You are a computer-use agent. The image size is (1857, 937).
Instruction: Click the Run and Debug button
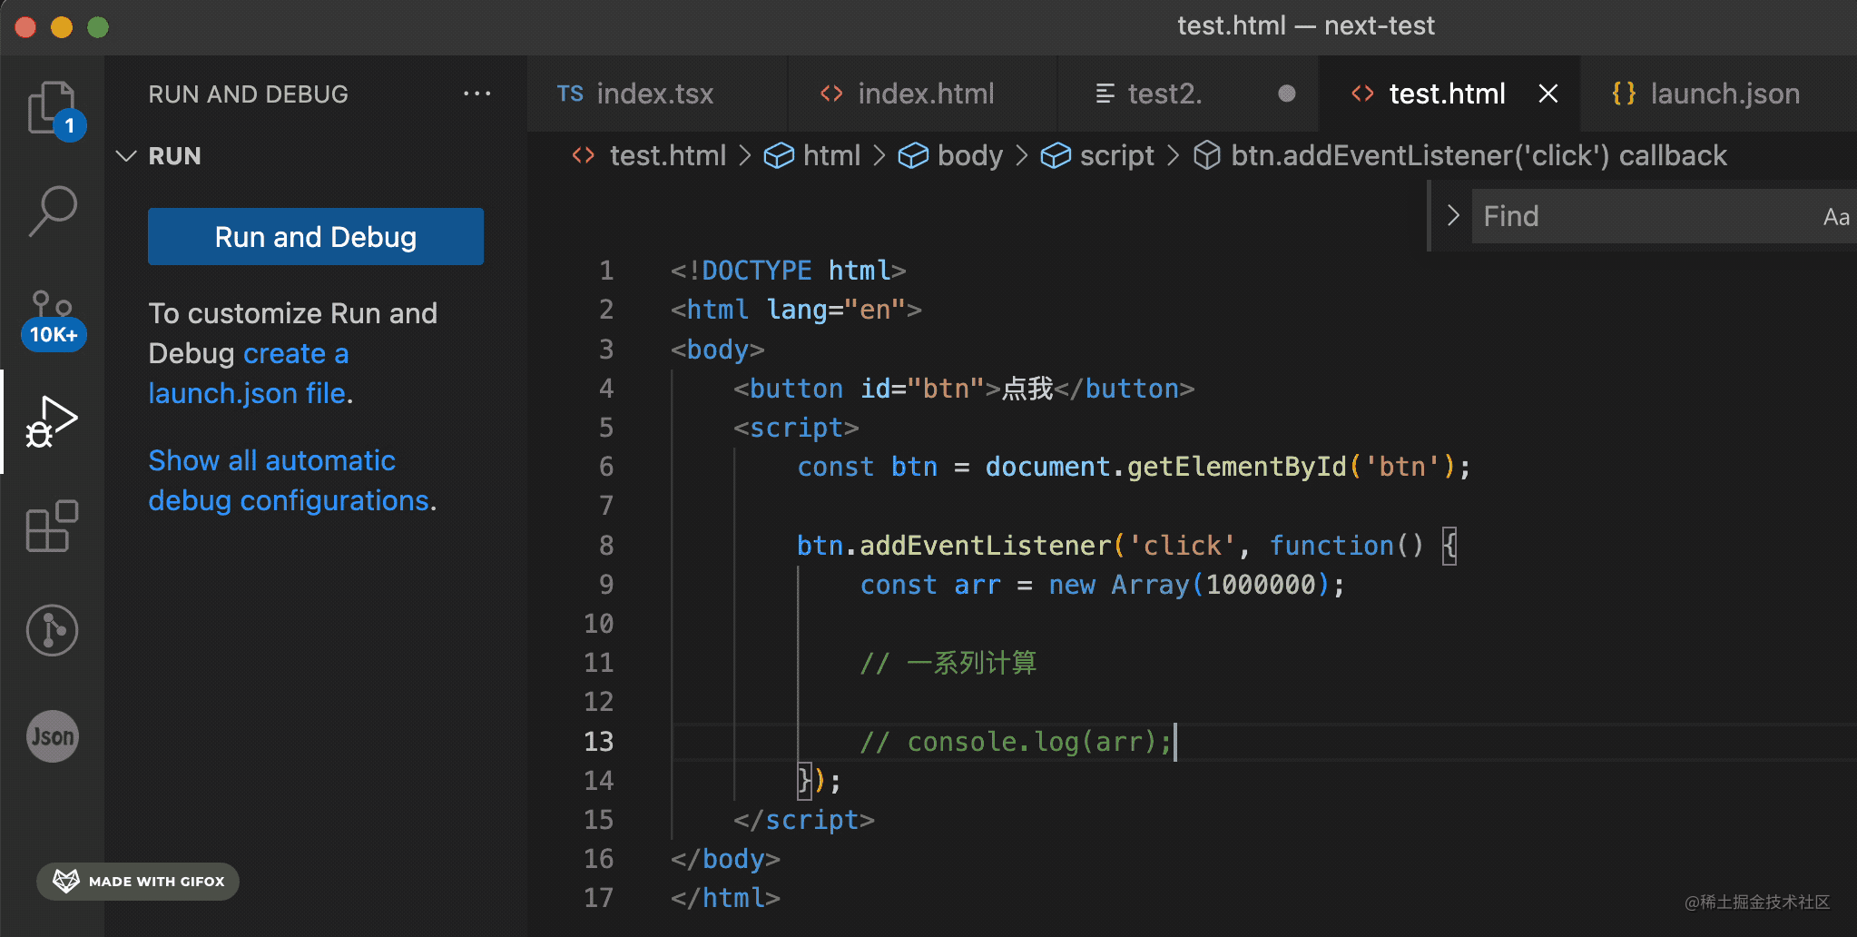(315, 237)
